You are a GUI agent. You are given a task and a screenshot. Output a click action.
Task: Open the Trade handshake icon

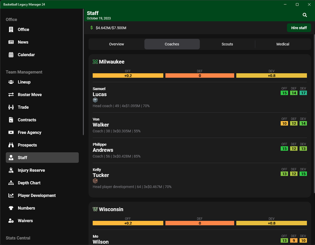click(11, 107)
